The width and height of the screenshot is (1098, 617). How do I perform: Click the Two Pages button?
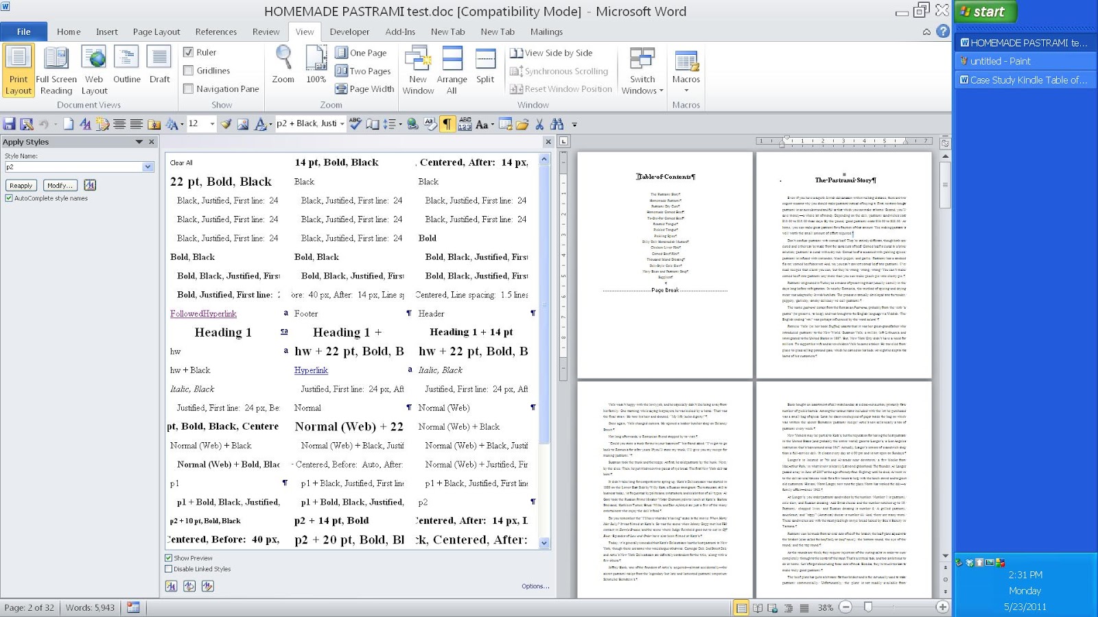363,71
